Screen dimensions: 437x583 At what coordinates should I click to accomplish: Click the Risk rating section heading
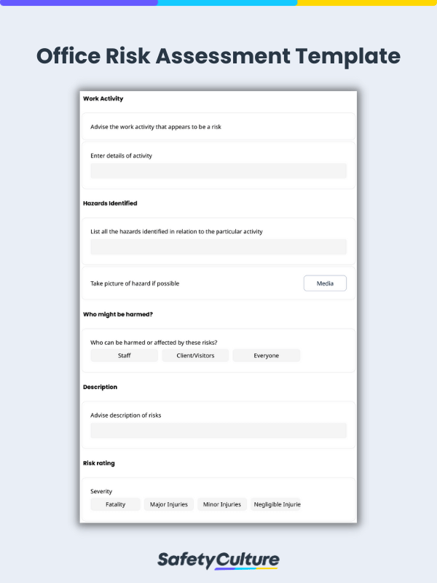(x=99, y=463)
